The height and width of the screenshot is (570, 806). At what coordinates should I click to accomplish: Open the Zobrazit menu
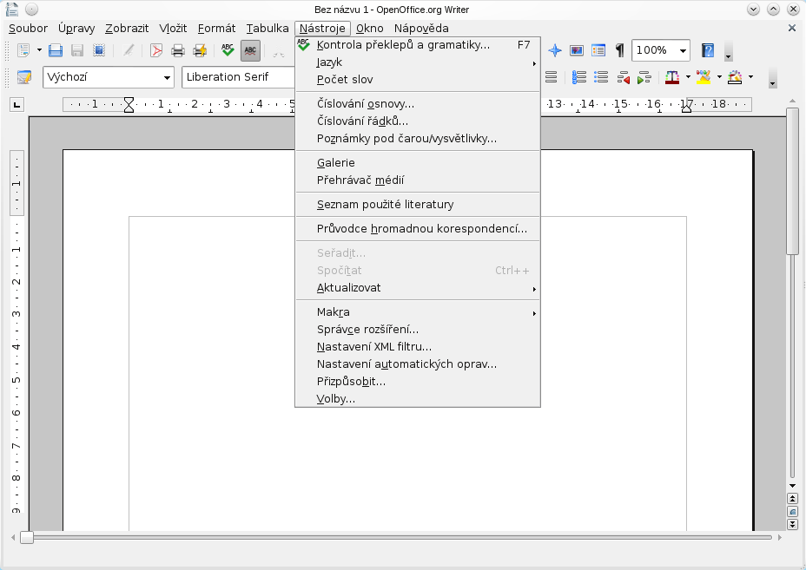pyautogui.click(x=127, y=29)
